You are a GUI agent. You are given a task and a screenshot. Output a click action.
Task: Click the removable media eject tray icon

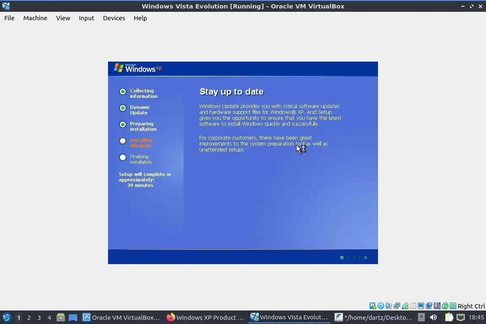click(x=421, y=317)
